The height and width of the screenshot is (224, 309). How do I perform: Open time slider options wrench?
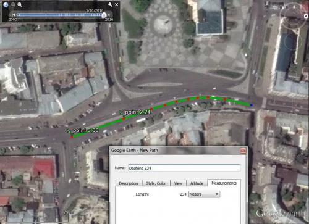tap(110, 4)
